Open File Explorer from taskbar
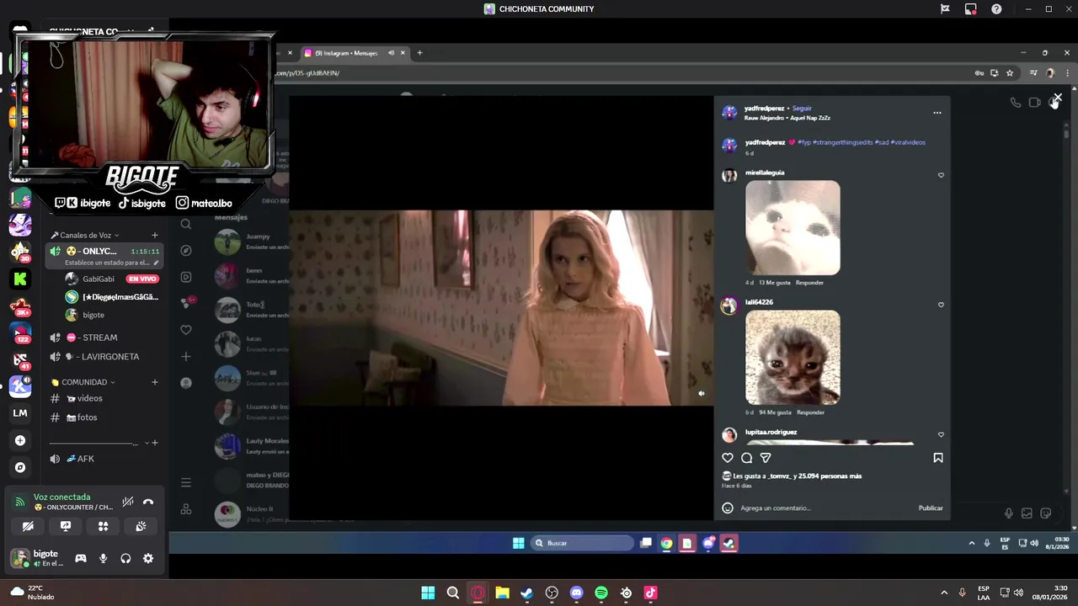The width and height of the screenshot is (1078, 606). click(502, 593)
